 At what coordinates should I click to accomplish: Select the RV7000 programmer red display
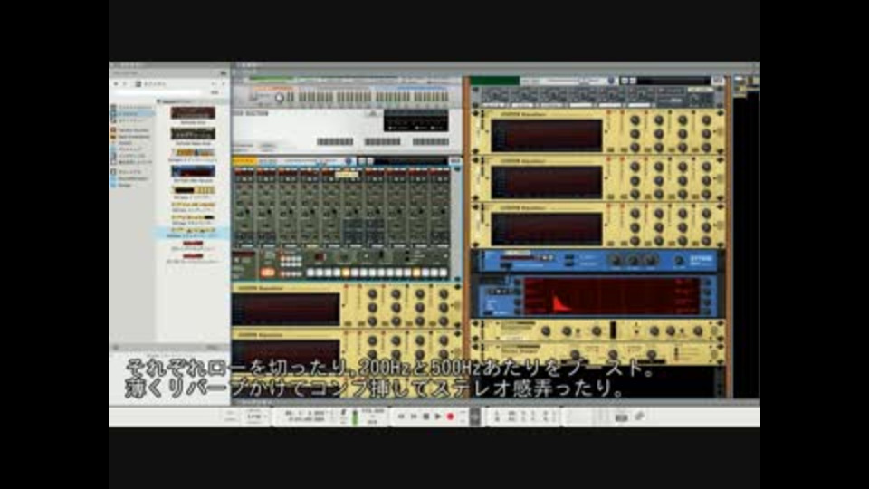click(x=611, y=297)
